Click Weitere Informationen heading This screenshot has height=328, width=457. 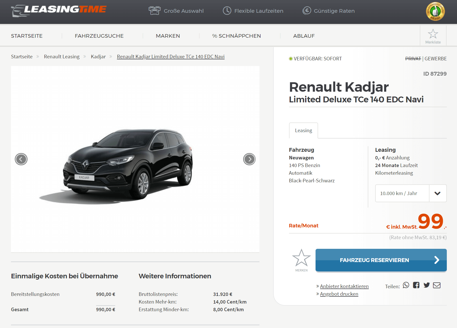[175, 276]
